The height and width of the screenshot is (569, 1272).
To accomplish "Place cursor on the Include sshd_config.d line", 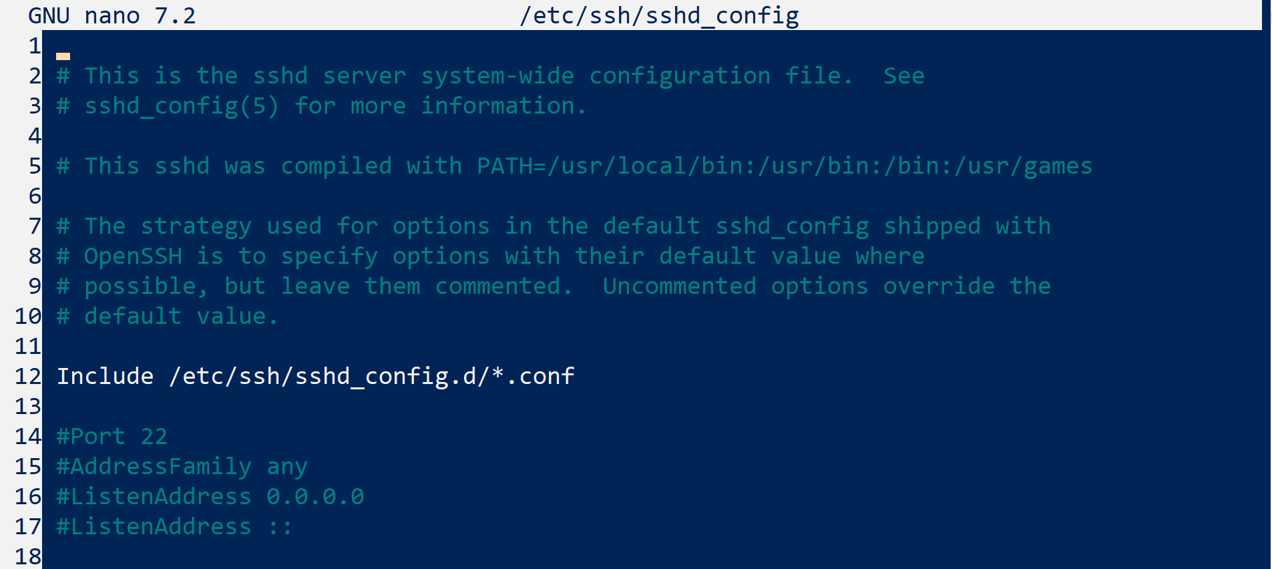I will point(315,376).
